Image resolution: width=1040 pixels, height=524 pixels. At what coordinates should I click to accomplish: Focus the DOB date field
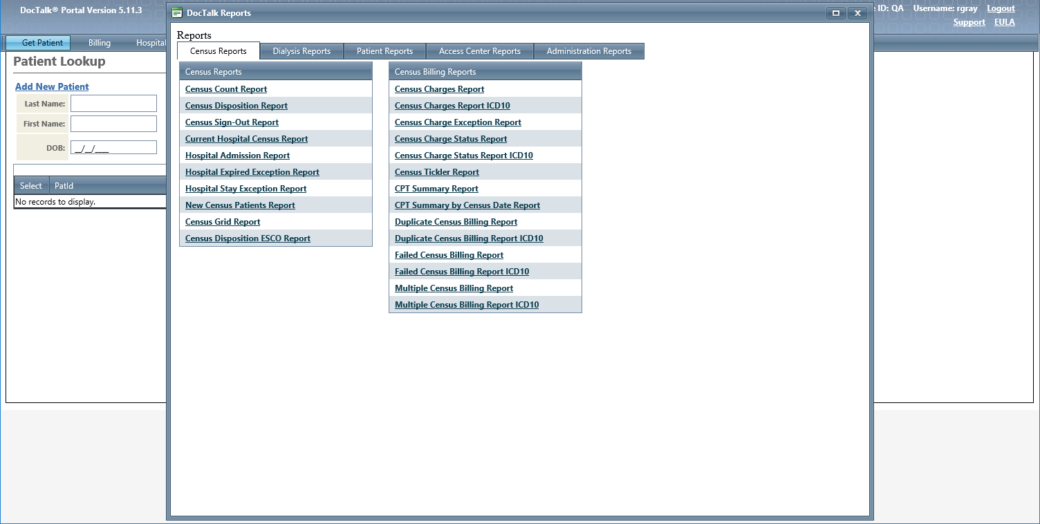coord(113,148)
